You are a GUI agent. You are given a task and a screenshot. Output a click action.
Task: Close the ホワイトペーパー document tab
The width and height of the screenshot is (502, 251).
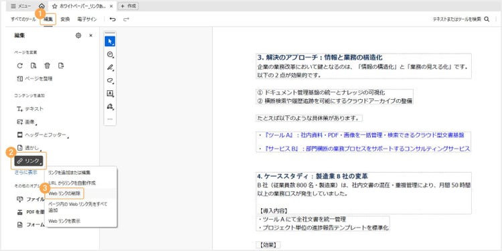(110, 6)
